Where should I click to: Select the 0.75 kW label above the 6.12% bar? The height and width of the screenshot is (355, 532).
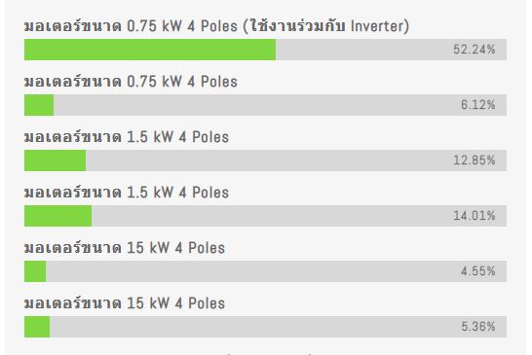pyautogui.click(x=131, y=82)
